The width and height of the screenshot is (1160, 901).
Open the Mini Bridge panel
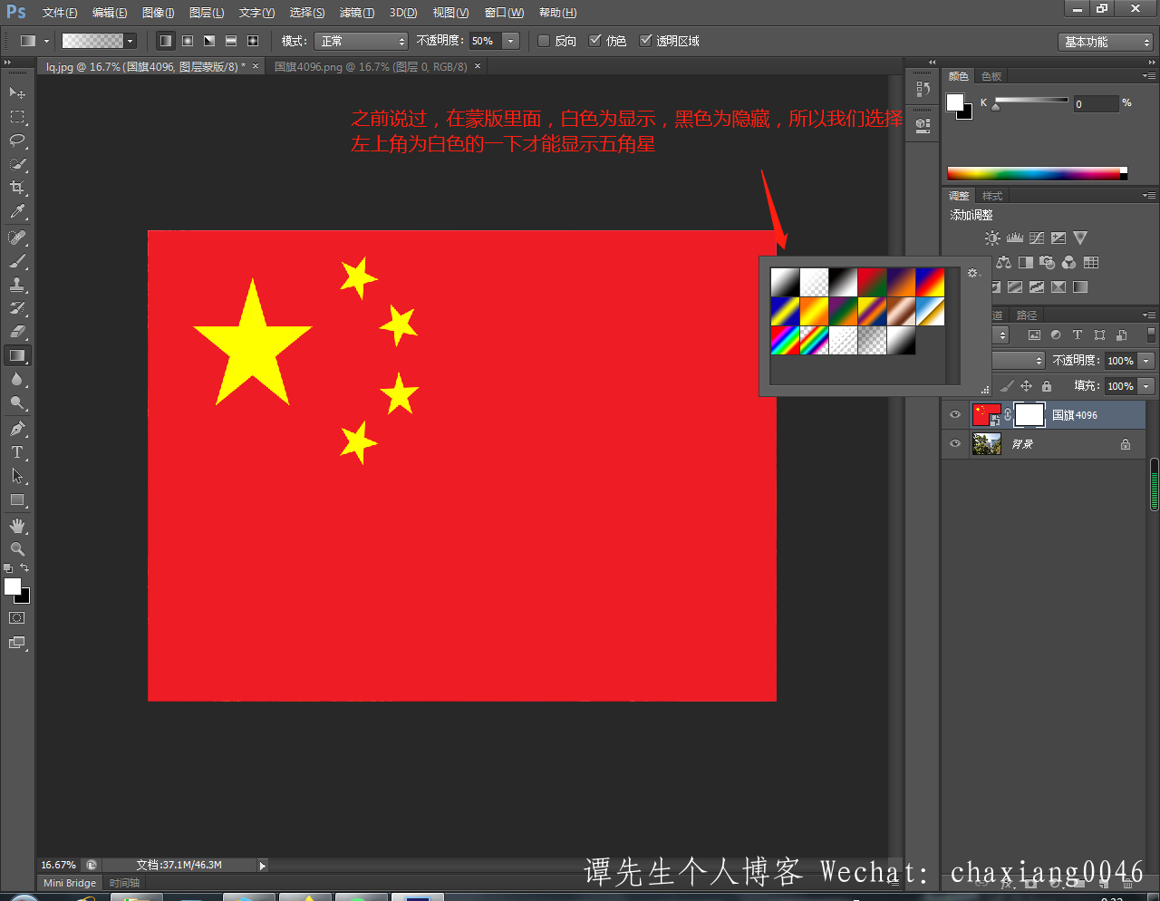click(70, 883)
